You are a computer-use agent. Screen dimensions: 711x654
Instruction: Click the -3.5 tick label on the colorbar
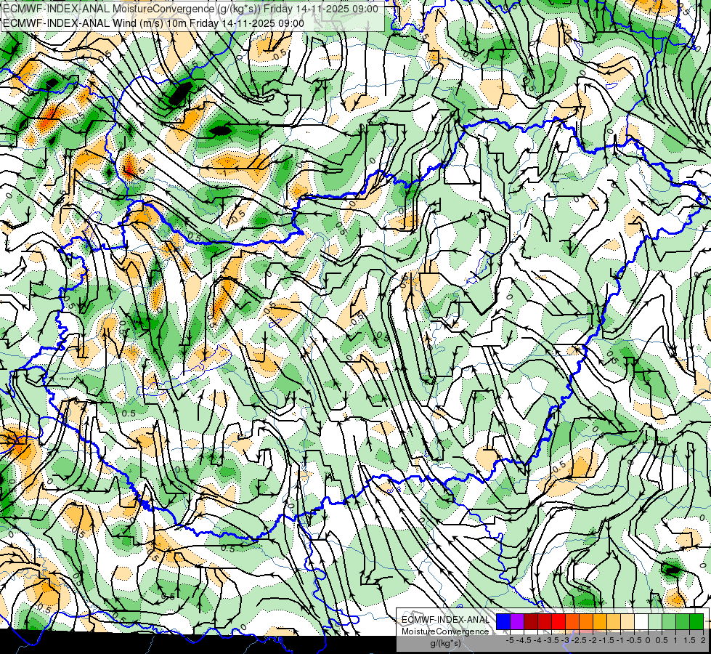(551, 640)
